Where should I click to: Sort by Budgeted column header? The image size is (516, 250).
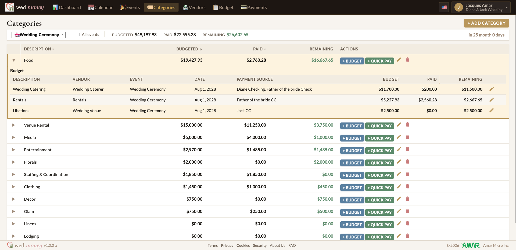point(189,49)
